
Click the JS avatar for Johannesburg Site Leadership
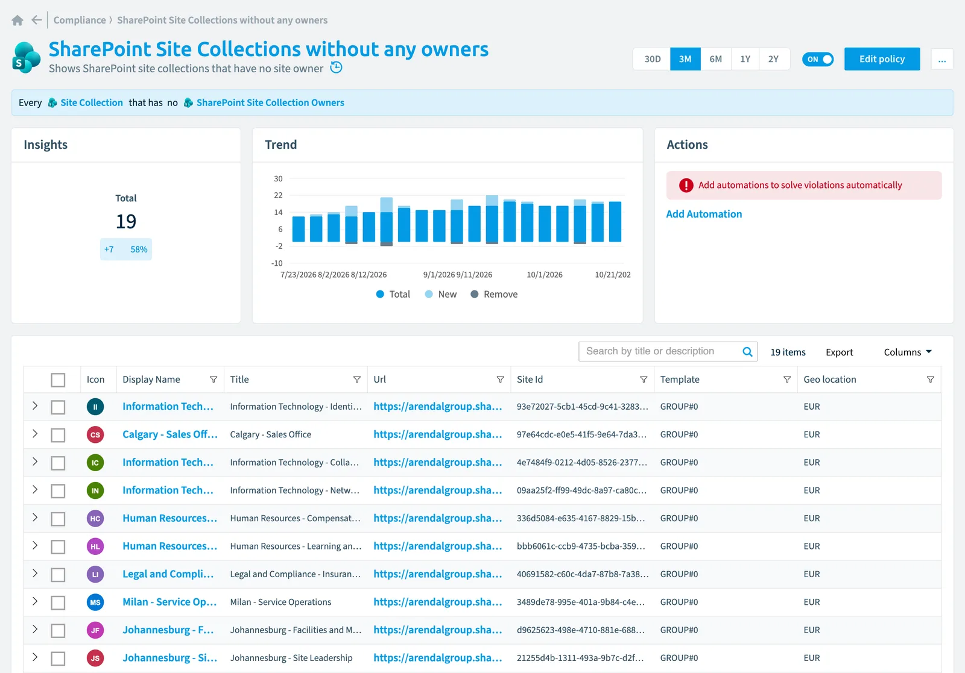95,658
